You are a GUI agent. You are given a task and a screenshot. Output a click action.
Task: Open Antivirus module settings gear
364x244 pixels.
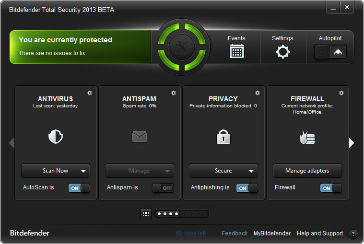(90, 93)
